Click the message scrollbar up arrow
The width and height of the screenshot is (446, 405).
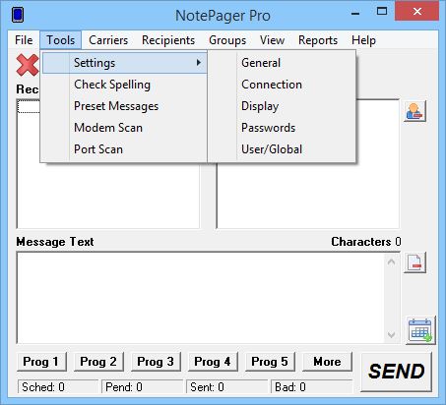click(x=391, y=262)
